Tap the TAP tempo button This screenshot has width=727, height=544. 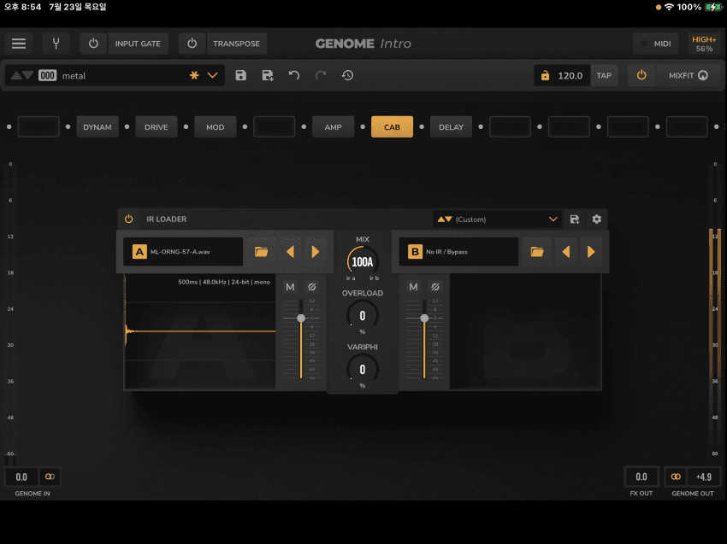[604, 75]
